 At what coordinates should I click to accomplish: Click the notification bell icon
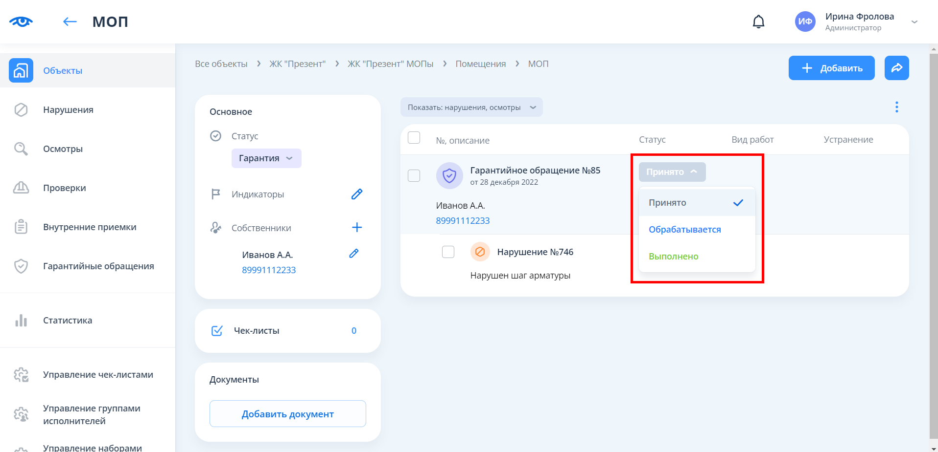(758, 22)
